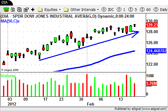Click the Feb month label
The height and width of the screenshot is (111, 168).
[91, 104]
